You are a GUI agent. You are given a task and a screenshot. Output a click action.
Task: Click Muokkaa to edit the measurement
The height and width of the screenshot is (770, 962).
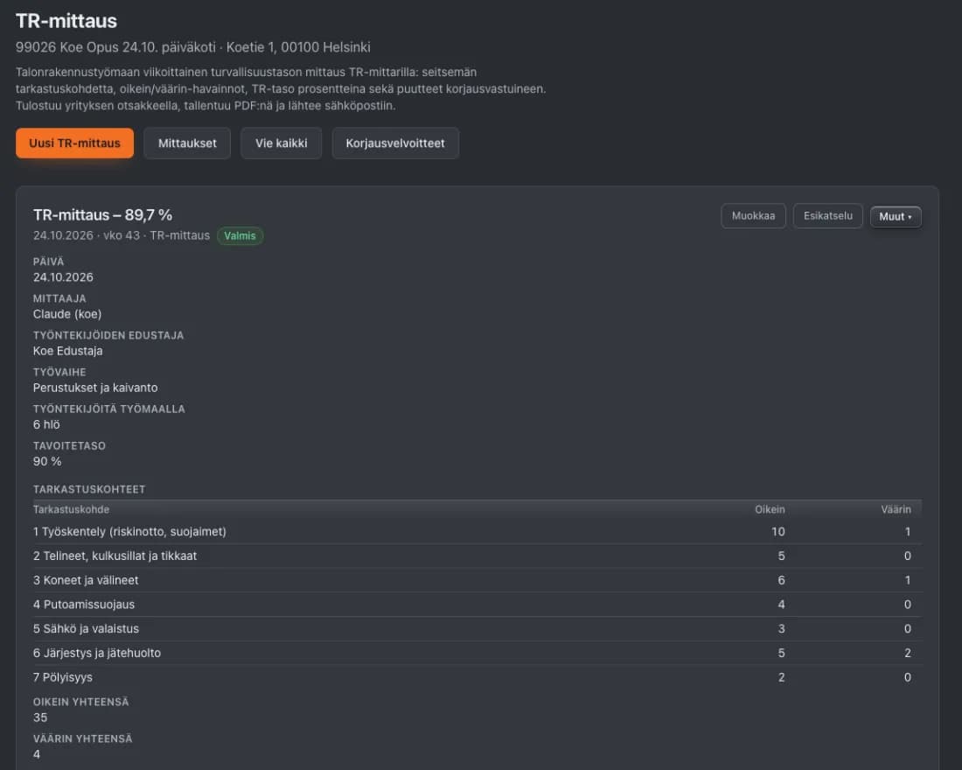pyautogui.click(x=753, y=216)
